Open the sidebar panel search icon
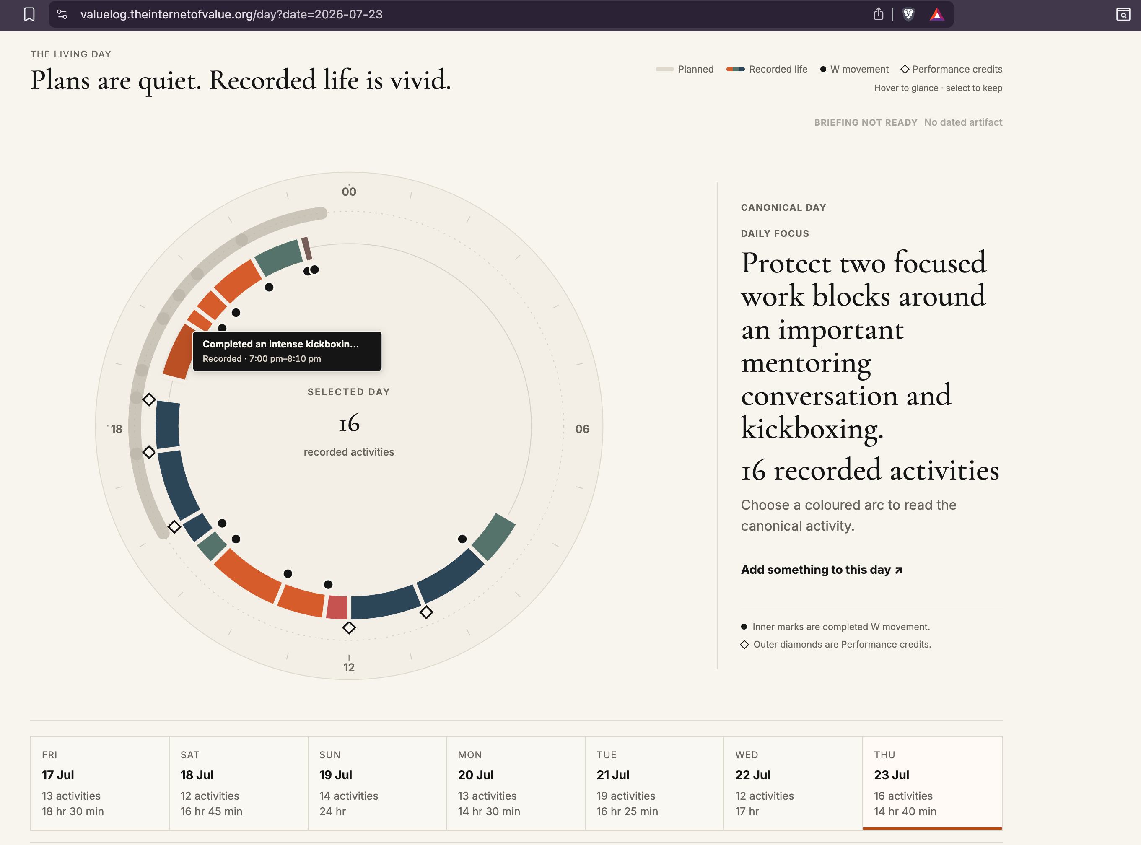 tap(1123, 14)
